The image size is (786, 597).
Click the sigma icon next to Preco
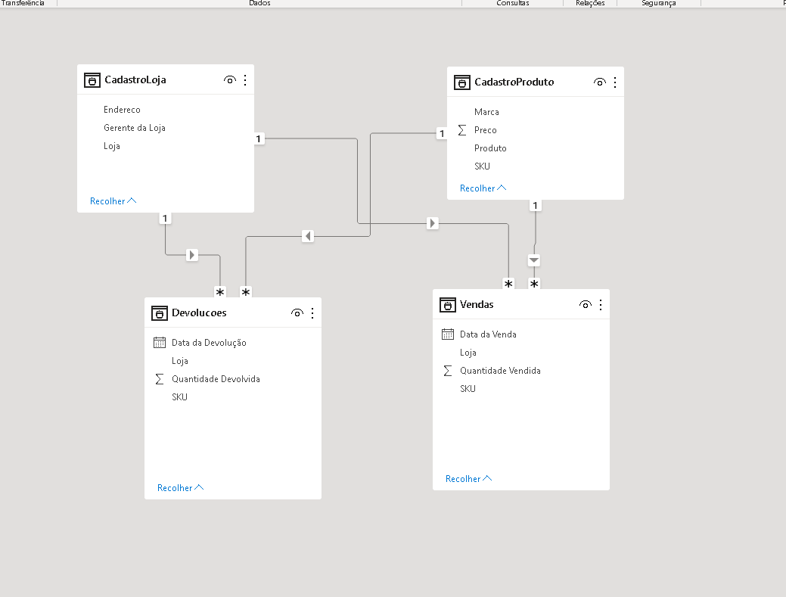(x=461, y=129)
